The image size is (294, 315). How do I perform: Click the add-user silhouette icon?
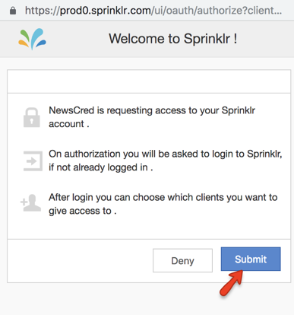(30, 203)
